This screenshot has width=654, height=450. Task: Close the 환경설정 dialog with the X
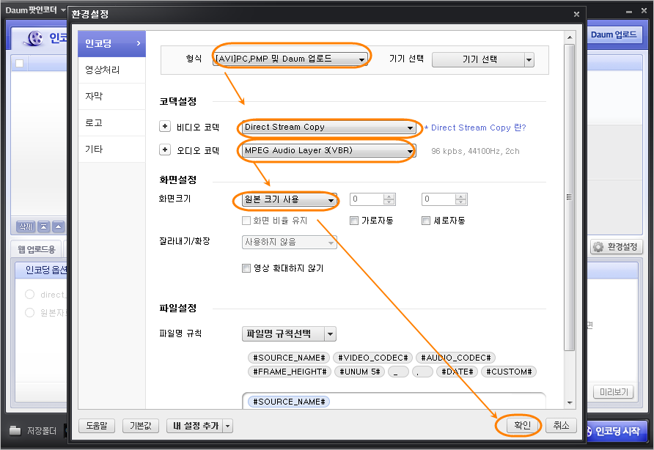point(576,14)
